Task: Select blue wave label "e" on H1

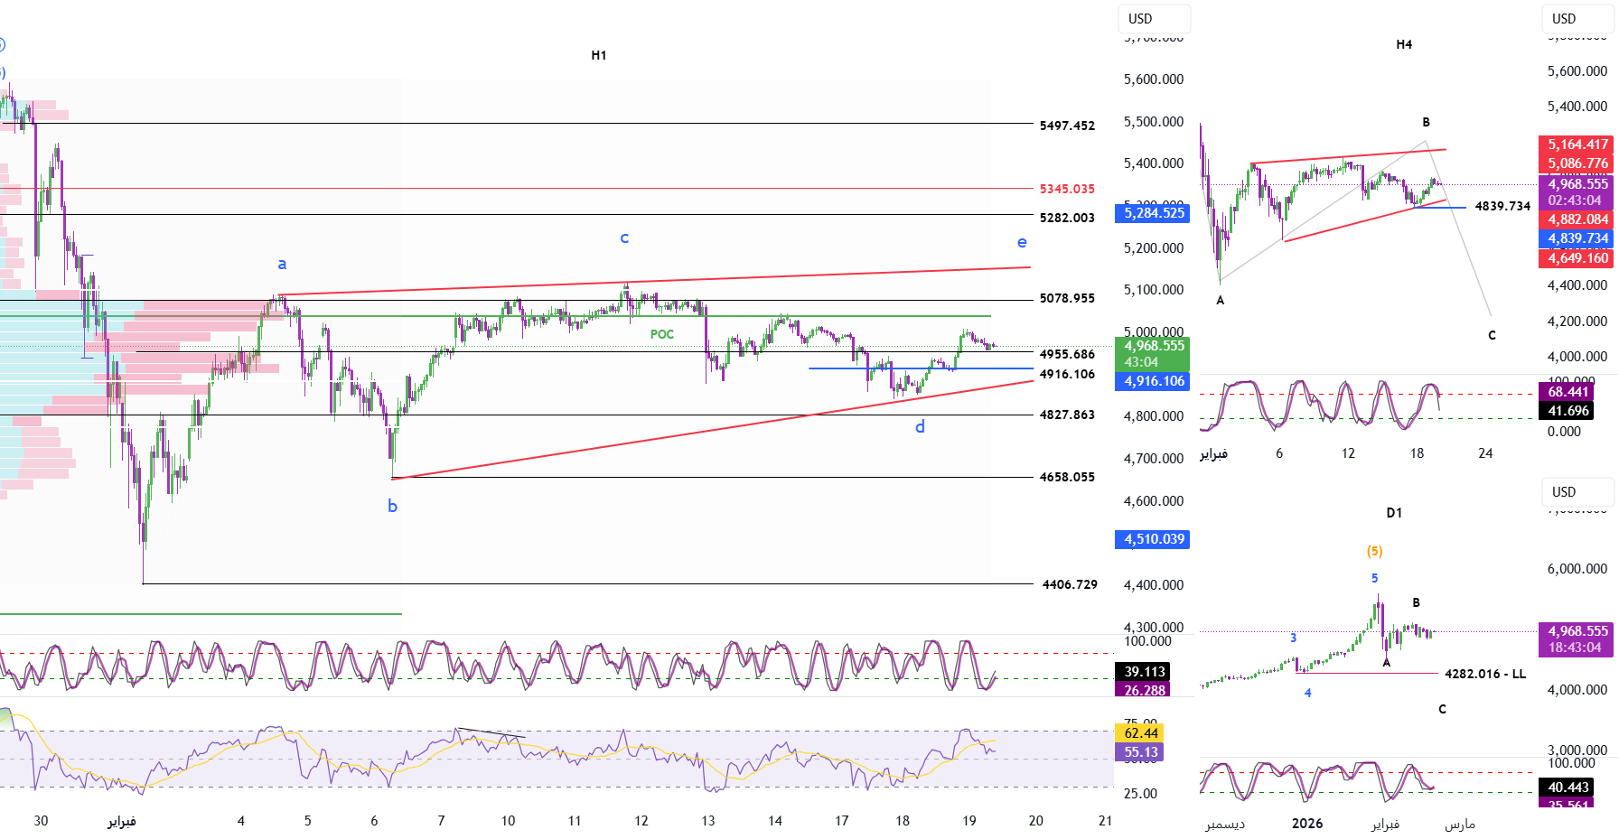Action: pos(1022,242)
